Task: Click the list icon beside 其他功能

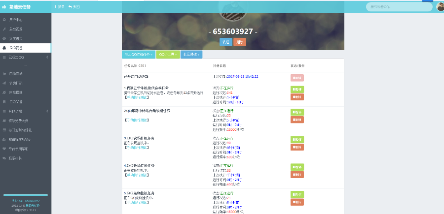Action: (4, 111)
